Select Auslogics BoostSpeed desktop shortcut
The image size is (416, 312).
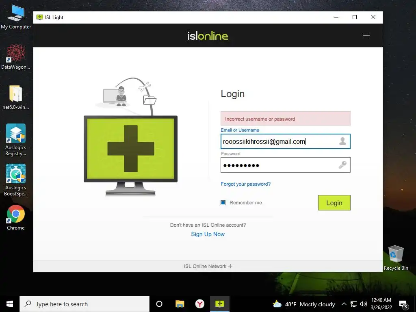16,180
